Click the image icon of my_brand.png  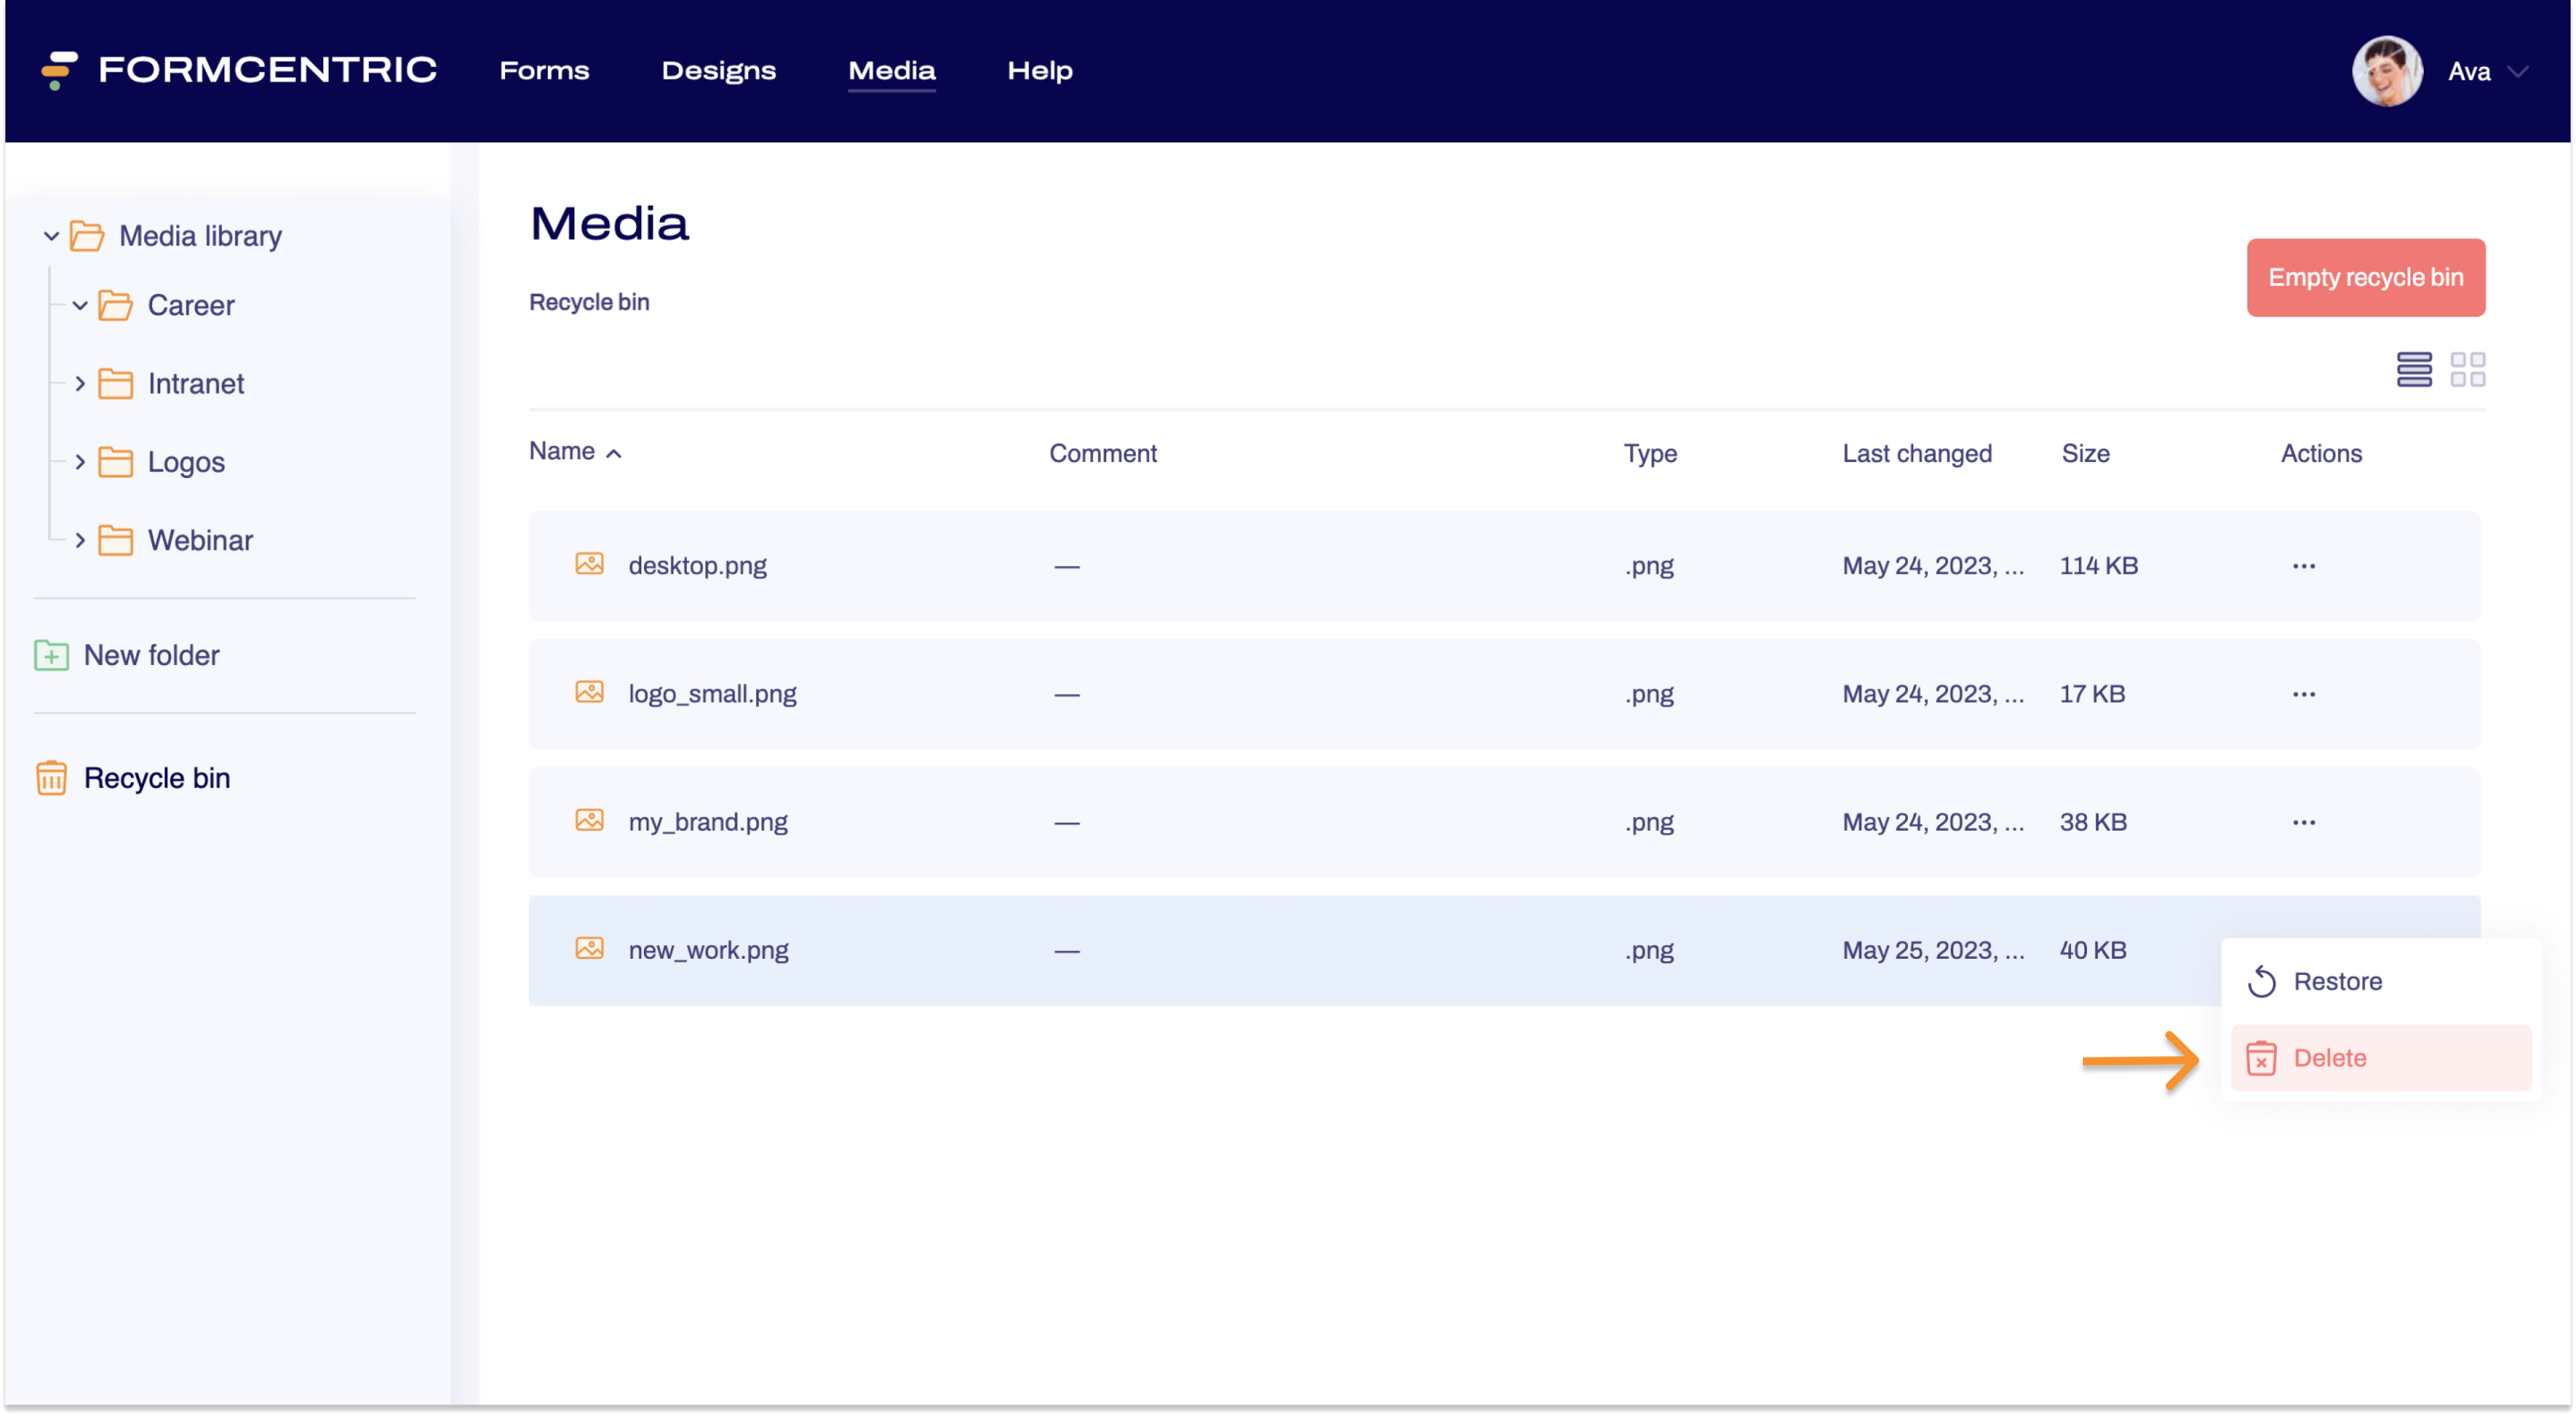589,821
